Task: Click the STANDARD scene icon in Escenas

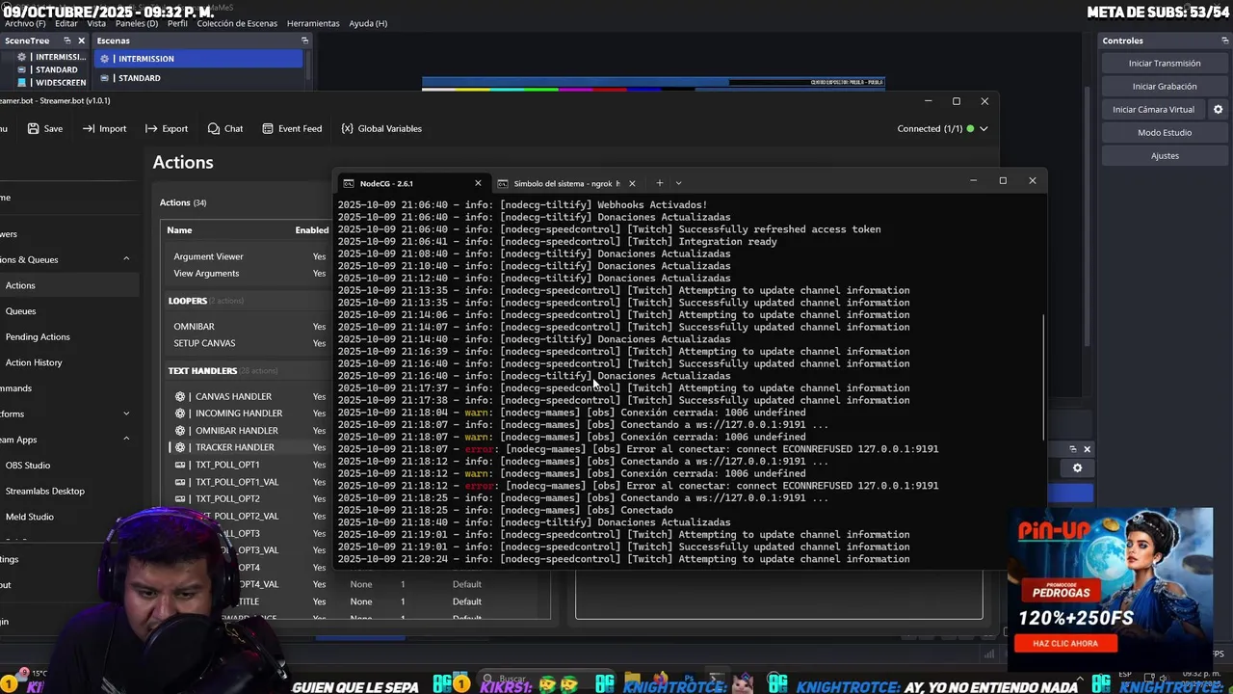Action: point(105,78)
